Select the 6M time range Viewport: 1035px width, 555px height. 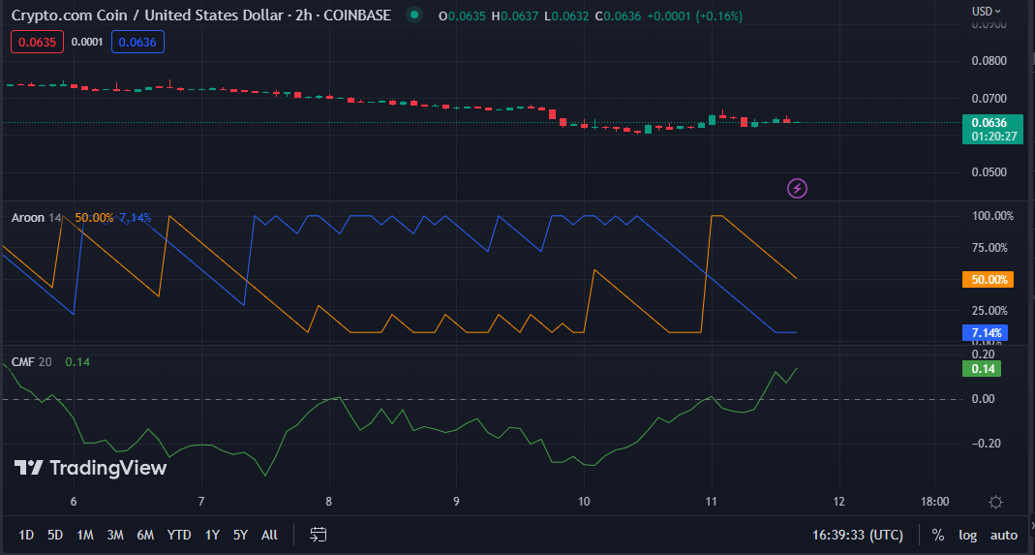coord(145,535)
